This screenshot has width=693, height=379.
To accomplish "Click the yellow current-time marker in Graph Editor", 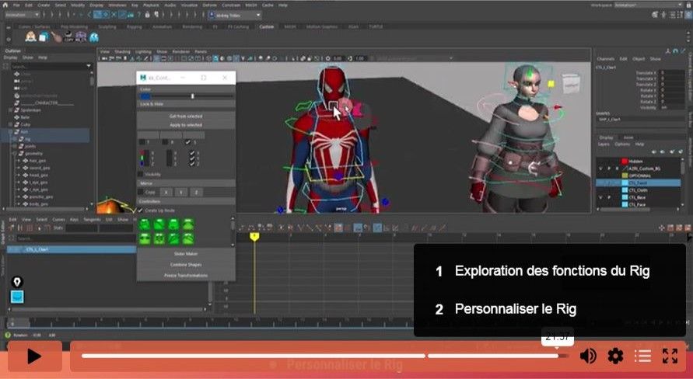I will click(254, 237).
